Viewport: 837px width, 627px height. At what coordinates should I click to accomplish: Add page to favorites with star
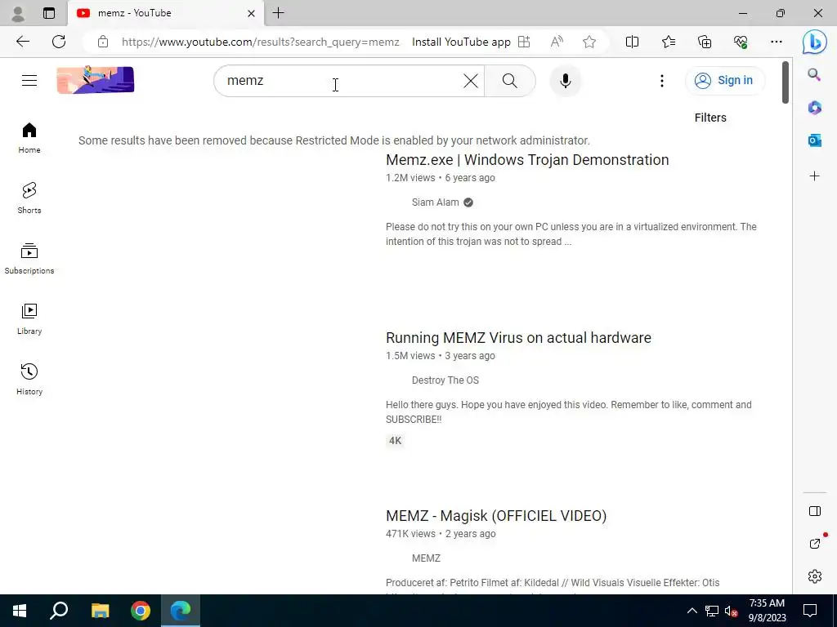589,42
